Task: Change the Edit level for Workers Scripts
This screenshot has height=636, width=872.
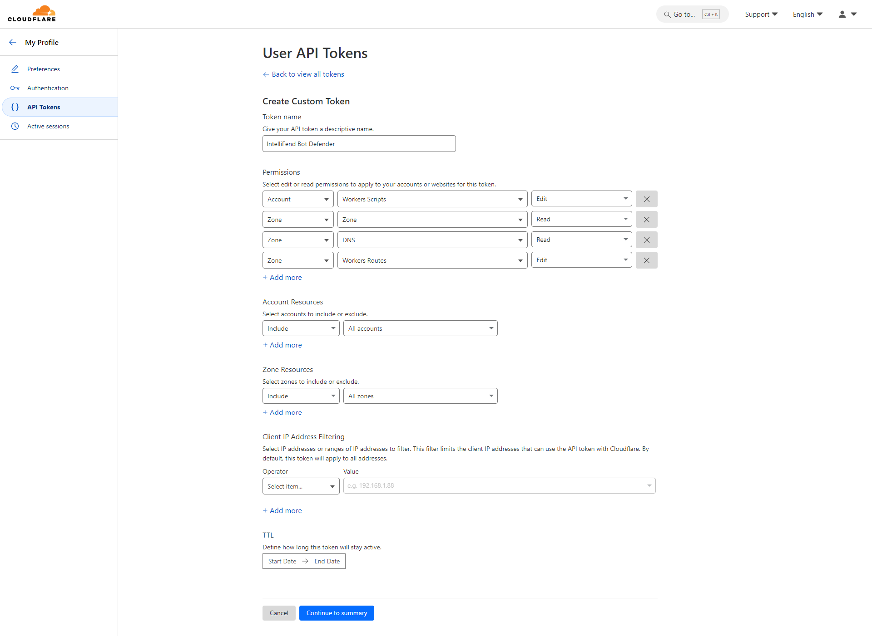Action: 581,199
